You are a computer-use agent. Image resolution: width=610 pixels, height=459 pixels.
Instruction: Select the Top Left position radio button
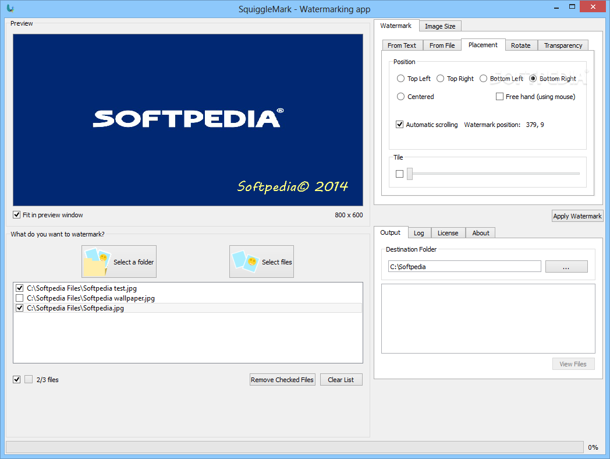coord(400,79)
